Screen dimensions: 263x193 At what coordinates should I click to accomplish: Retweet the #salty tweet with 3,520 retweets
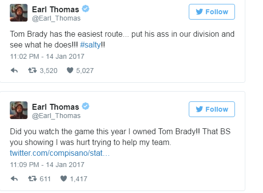[x=32, y=71]
